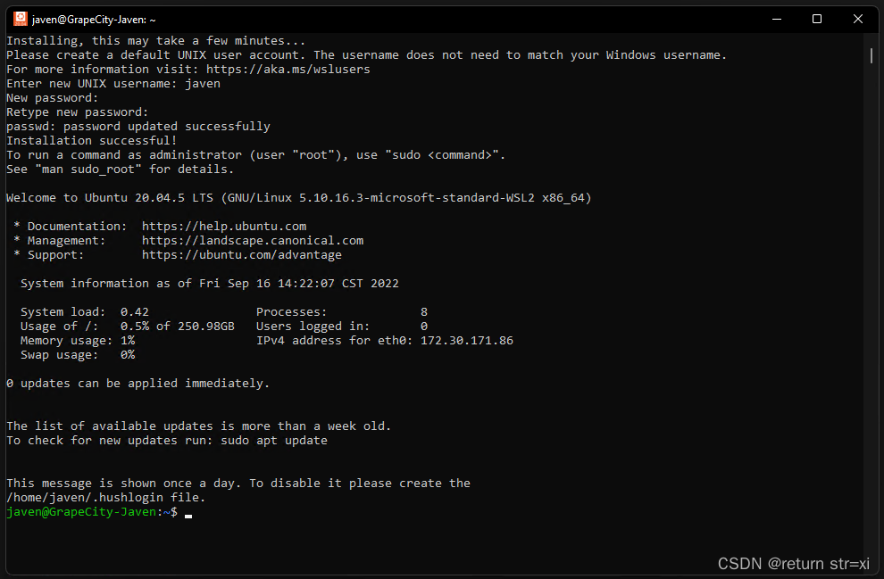The image size is (884, 579).
Task: Click the maximize button
Action: click(x=816, y=18)
